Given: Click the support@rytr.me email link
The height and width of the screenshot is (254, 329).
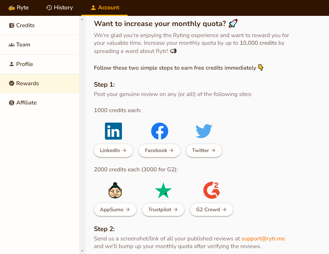Looking at the screenshot, I should [x=263, y=239].
